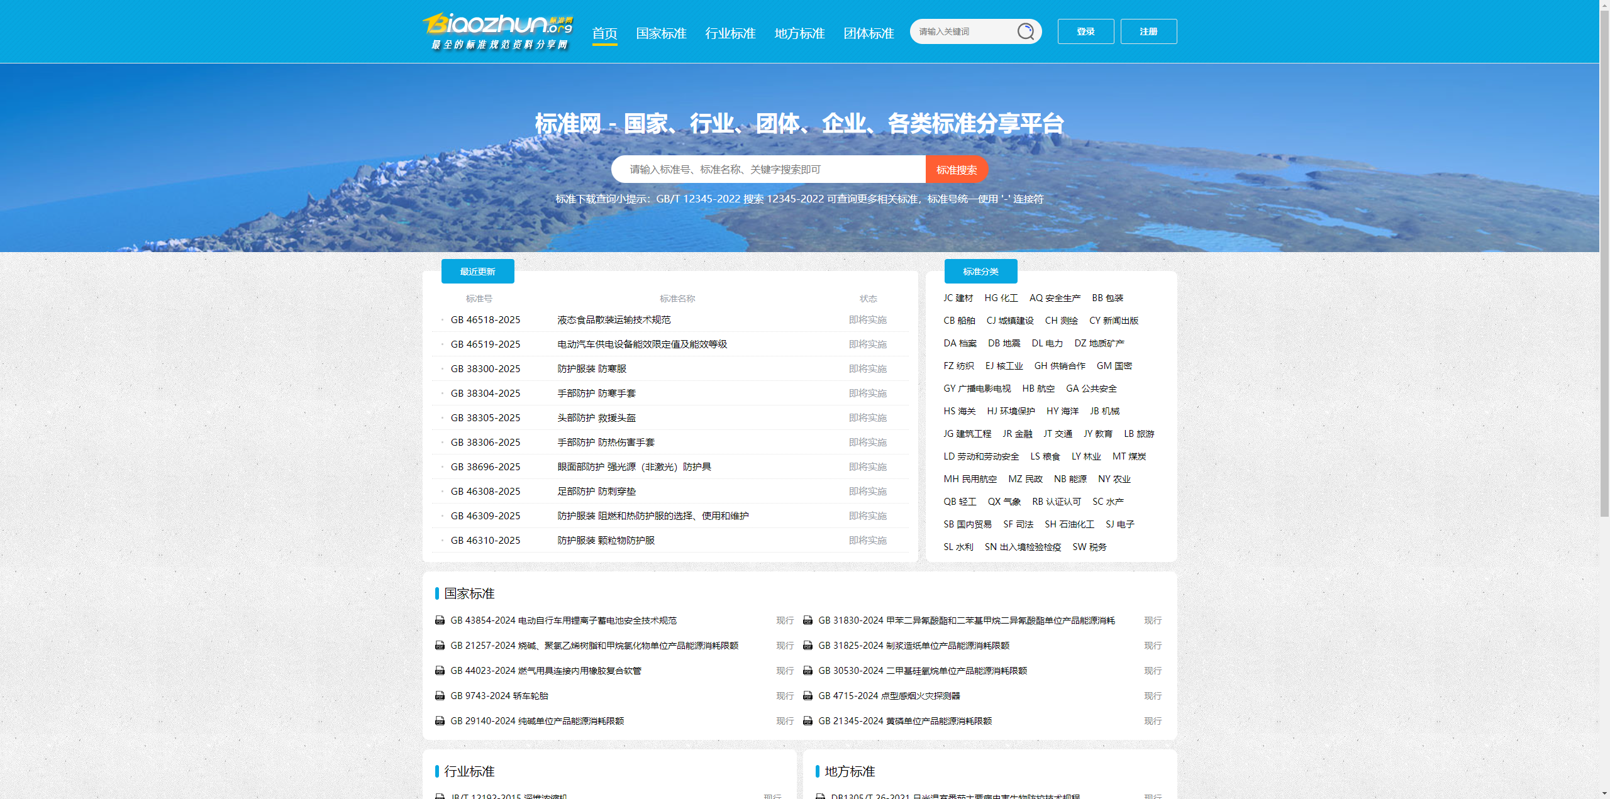The width and height of the screenshot is (1610, 799).
Task: Click the file icon beside GB 21345-2024
Action: pyautogui.click(x=808, y=721)
